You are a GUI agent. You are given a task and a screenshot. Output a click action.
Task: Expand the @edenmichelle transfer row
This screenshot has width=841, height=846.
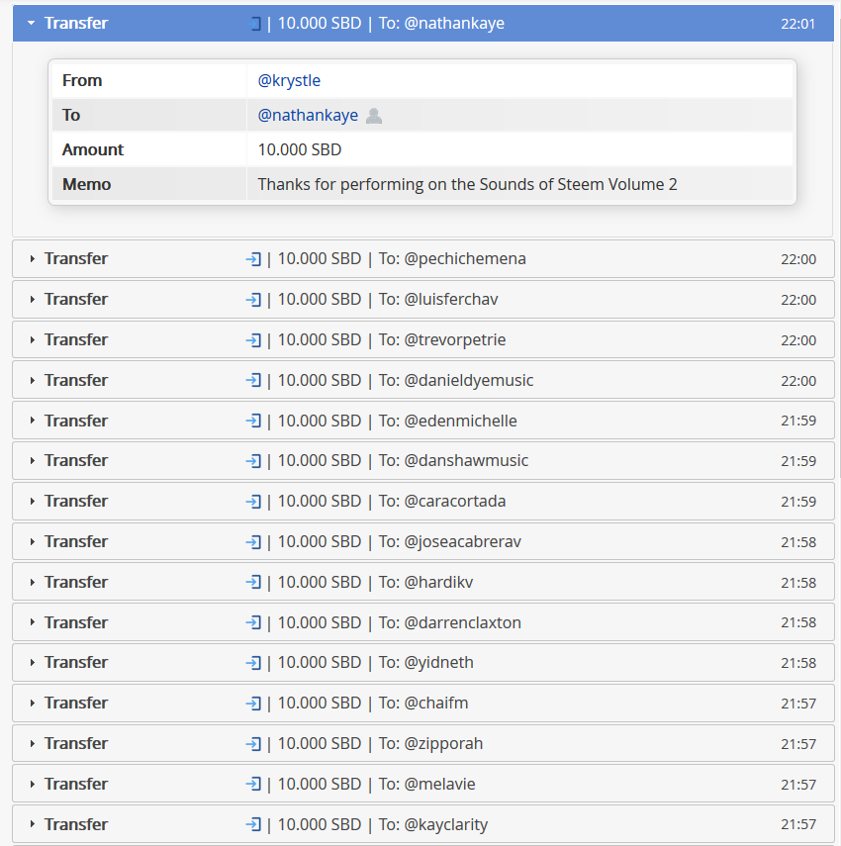pos(422,421)
